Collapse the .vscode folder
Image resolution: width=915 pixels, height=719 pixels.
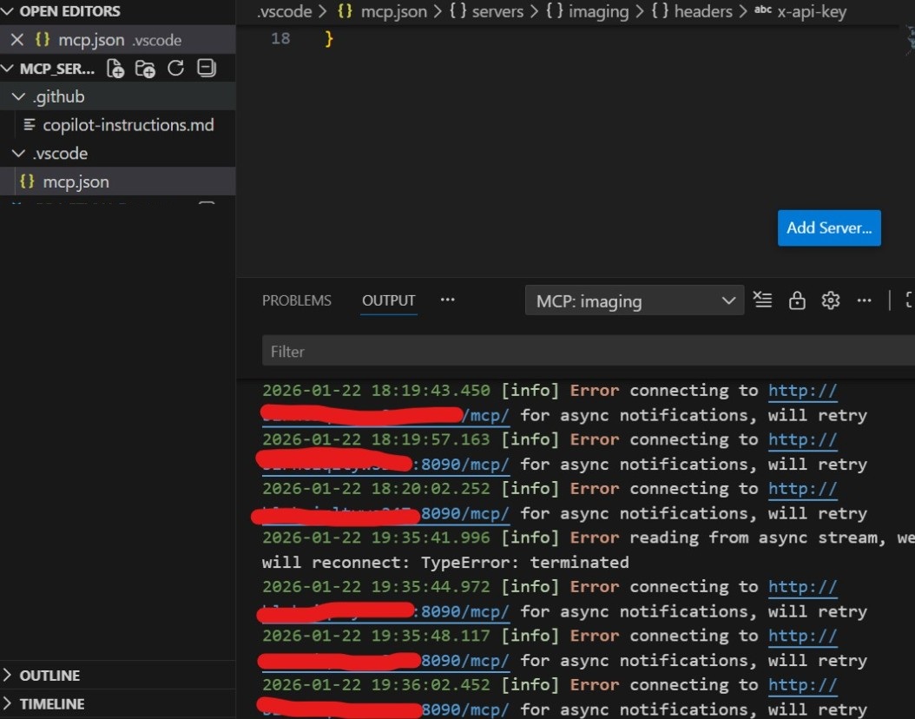coord(18,154)
